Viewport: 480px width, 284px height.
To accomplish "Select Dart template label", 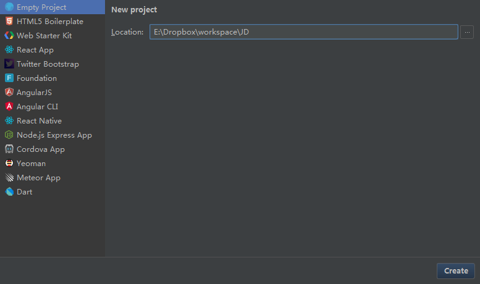I will (25, 192).
